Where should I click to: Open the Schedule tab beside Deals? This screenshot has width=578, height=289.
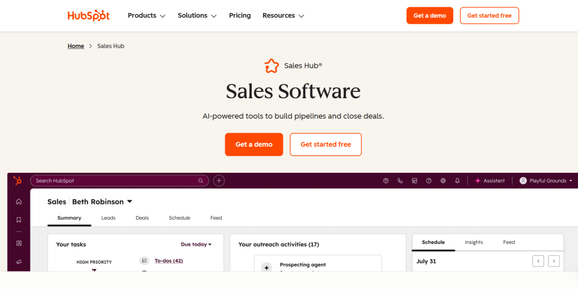click(x=179, y=218)
